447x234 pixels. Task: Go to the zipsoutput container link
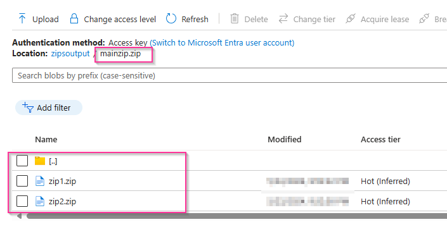click(70, 54)
